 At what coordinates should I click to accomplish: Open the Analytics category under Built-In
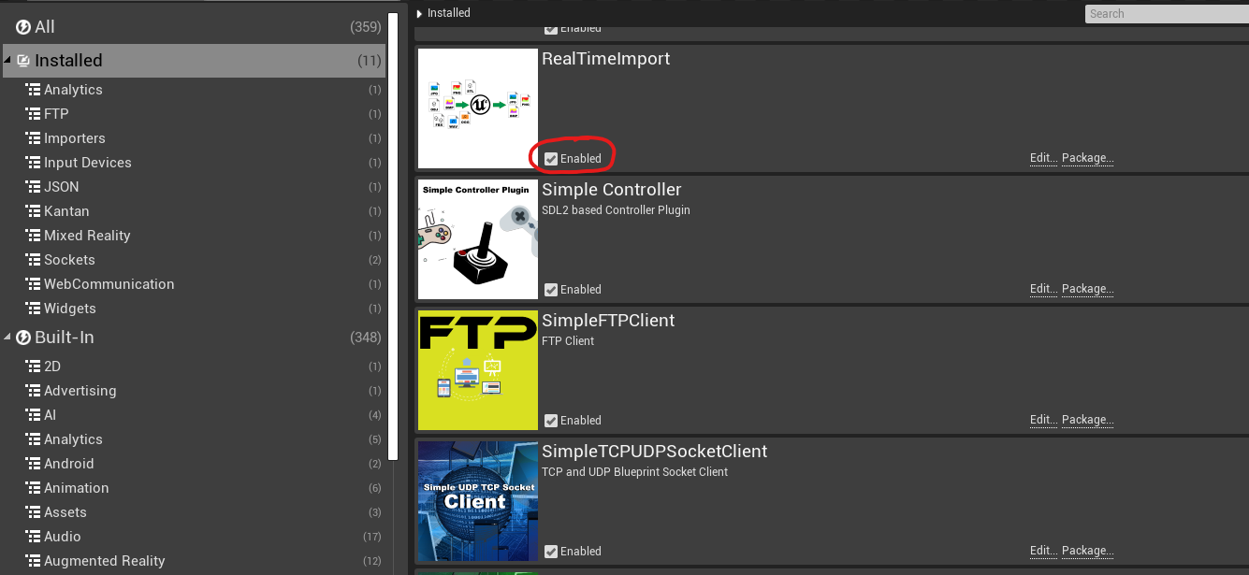point(194,439)
